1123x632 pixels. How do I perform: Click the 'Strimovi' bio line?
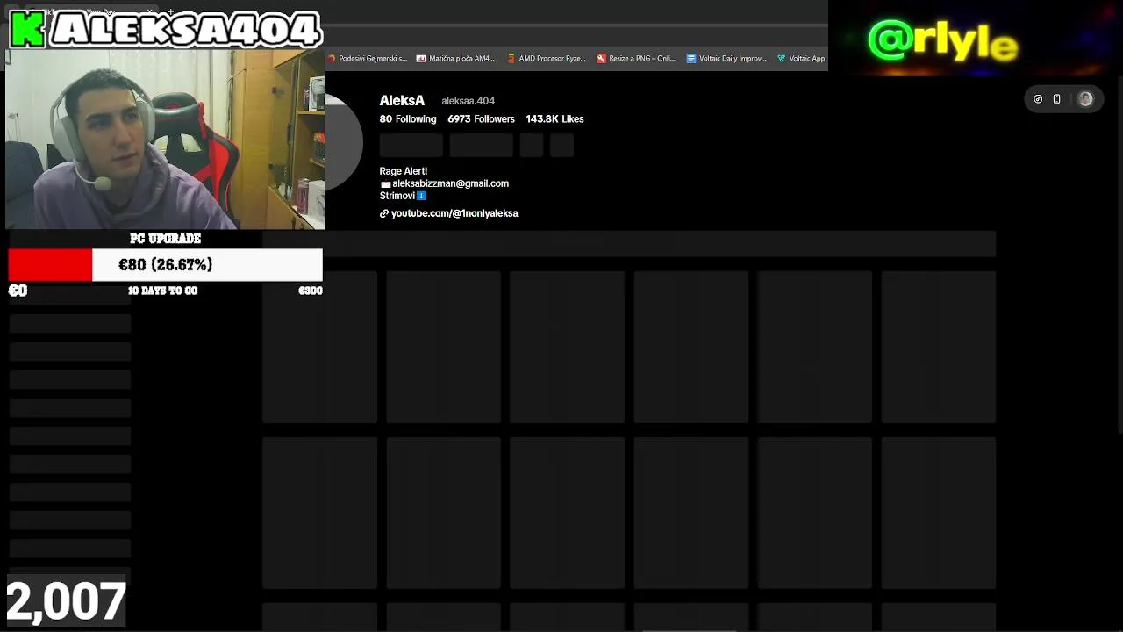tap(397, 196)
